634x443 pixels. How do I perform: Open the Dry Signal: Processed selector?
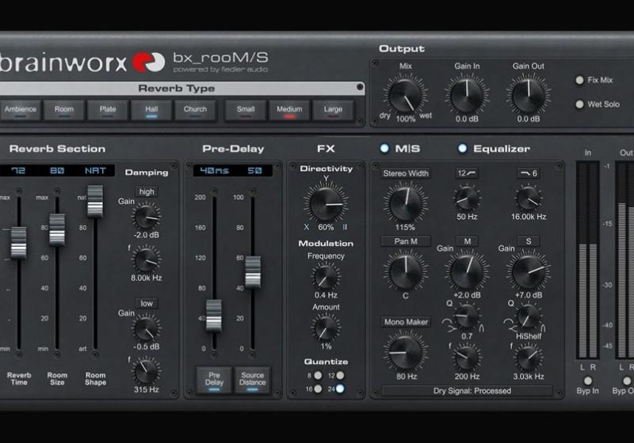[x=467, y=391]
